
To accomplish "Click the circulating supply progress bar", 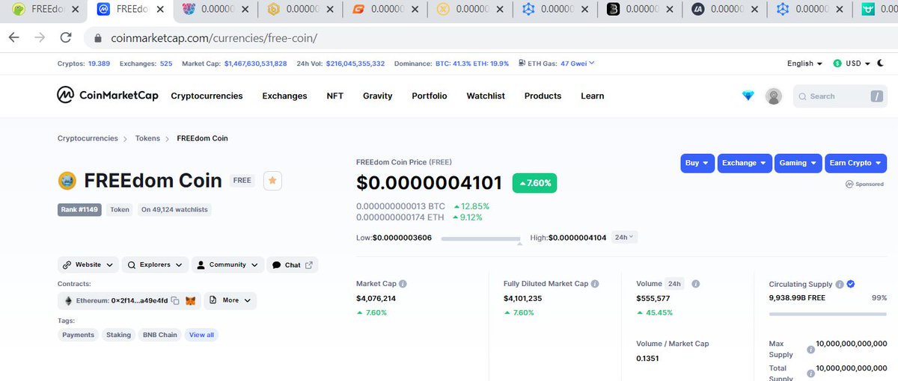I will pyautogui.click(x=828, y=314).
